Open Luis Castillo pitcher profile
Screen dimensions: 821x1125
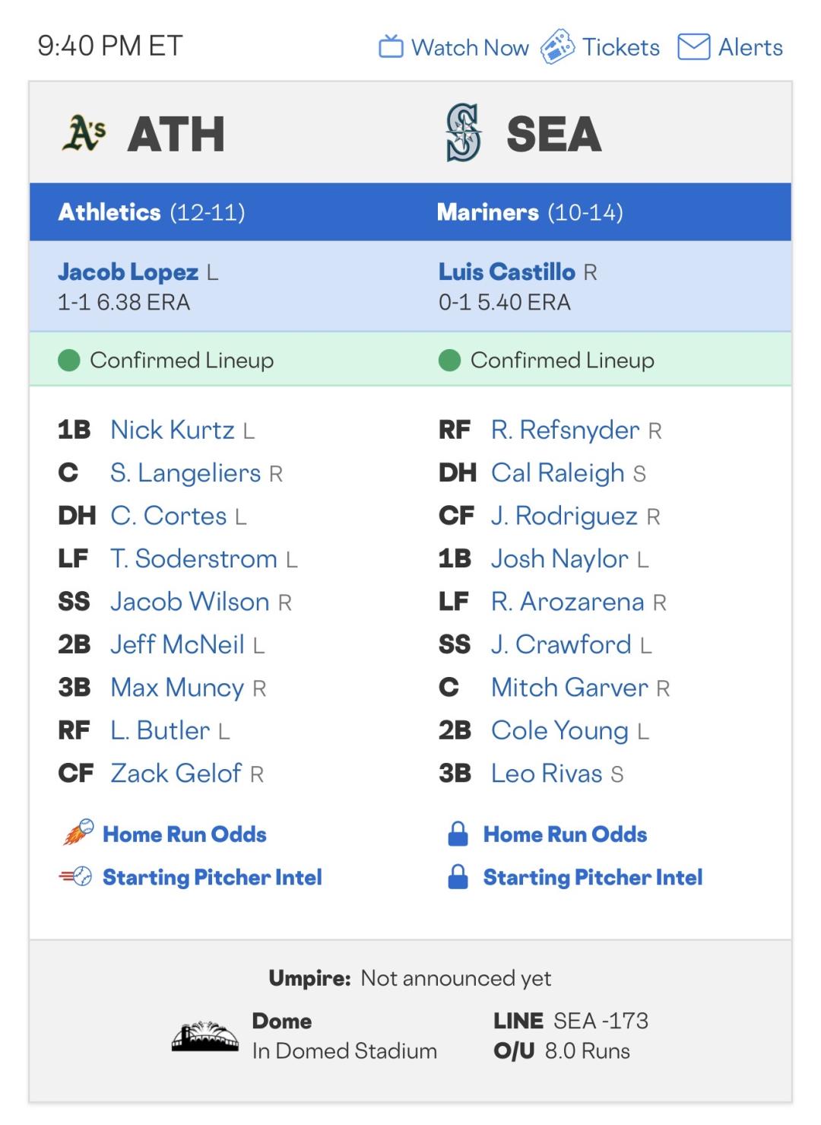(507, 272)
